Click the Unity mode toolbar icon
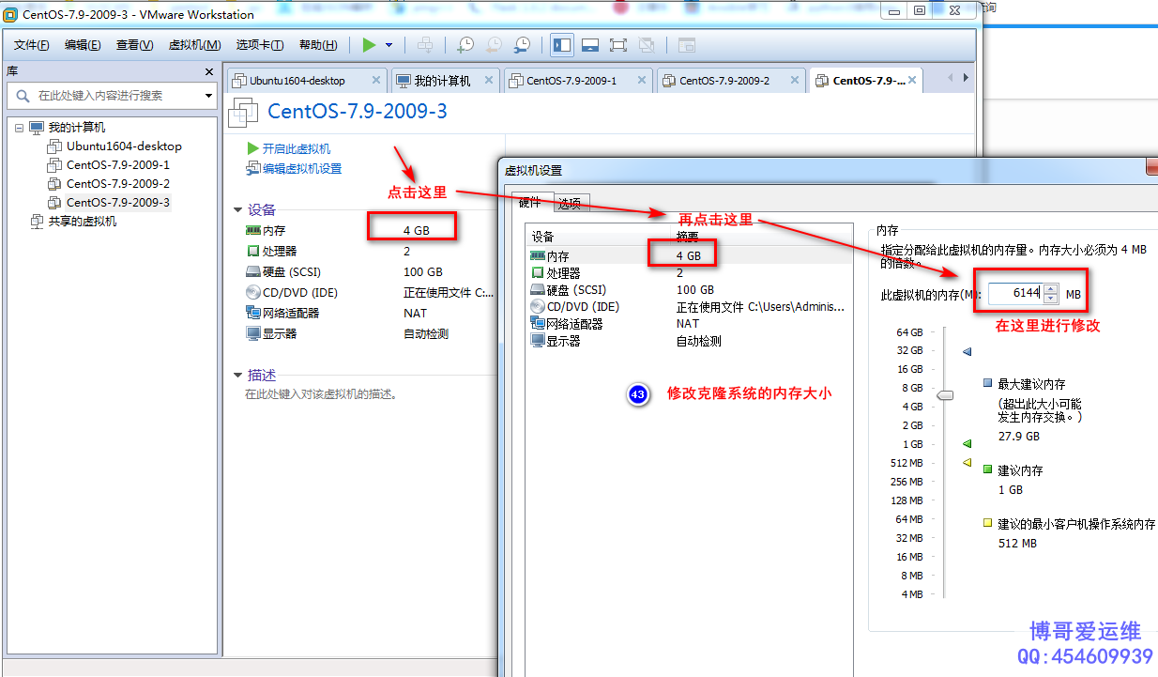Viewport: 1158px width, 677px height. click(647, 45)
